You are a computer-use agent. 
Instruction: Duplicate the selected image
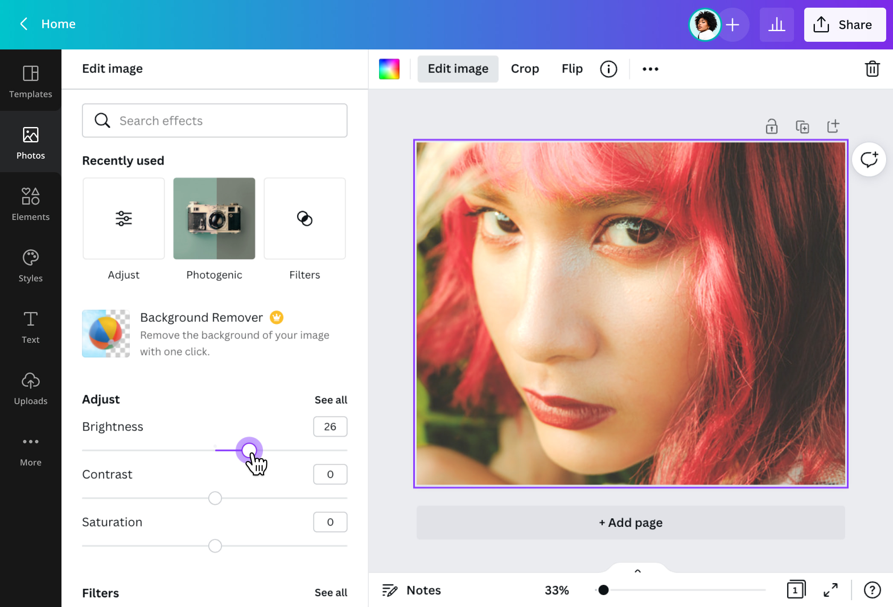coord(803,126)
